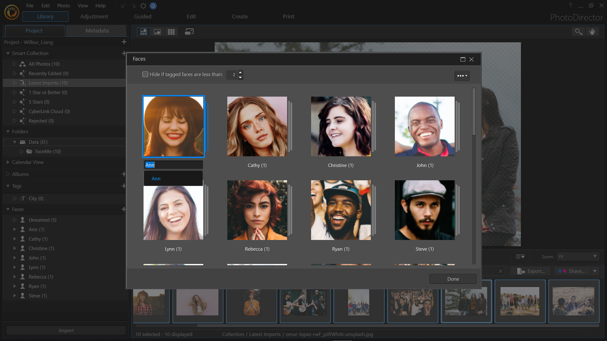This screenshot has height=341, width=607.
Task: Open the Photo menu
Action: coord(63,5)
